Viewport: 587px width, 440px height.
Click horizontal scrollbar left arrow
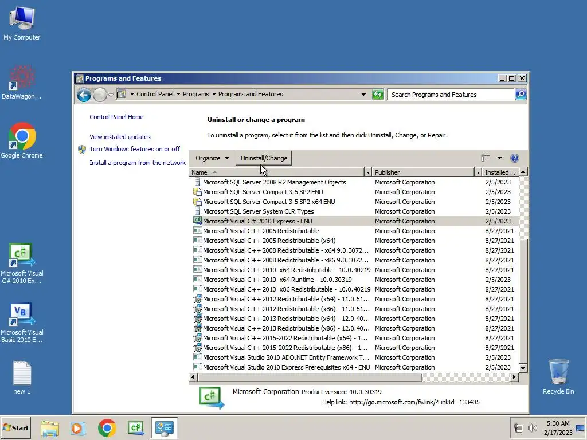pos(193,377)
